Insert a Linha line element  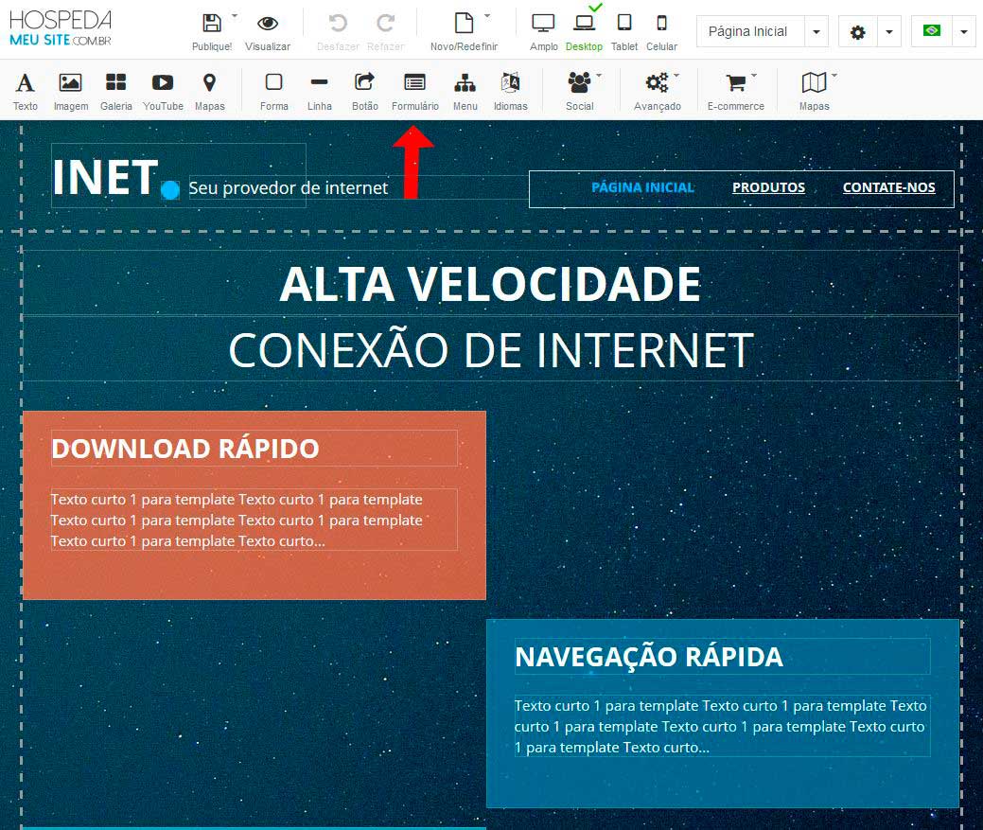coord(319,91)
